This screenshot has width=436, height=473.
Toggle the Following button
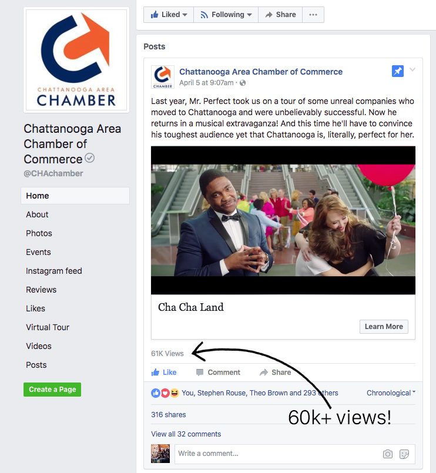226,15
